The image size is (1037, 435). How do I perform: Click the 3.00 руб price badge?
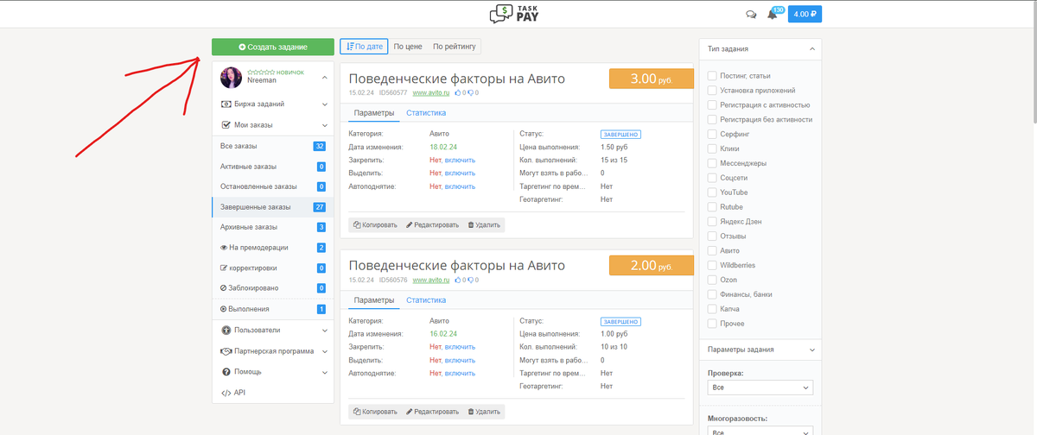652,79
